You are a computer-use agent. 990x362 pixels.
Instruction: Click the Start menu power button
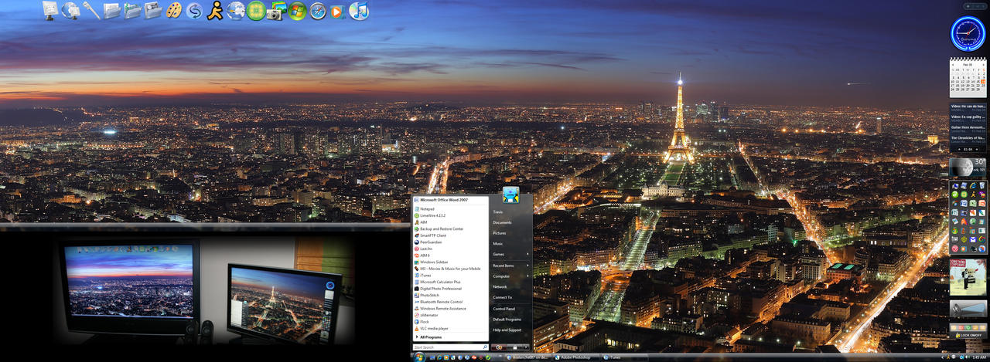pos(499,347)
